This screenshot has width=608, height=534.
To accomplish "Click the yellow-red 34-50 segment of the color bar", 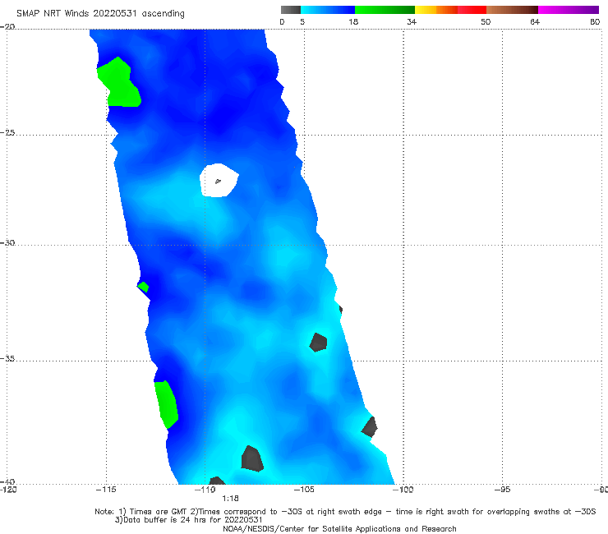I will tap(450, 10).
